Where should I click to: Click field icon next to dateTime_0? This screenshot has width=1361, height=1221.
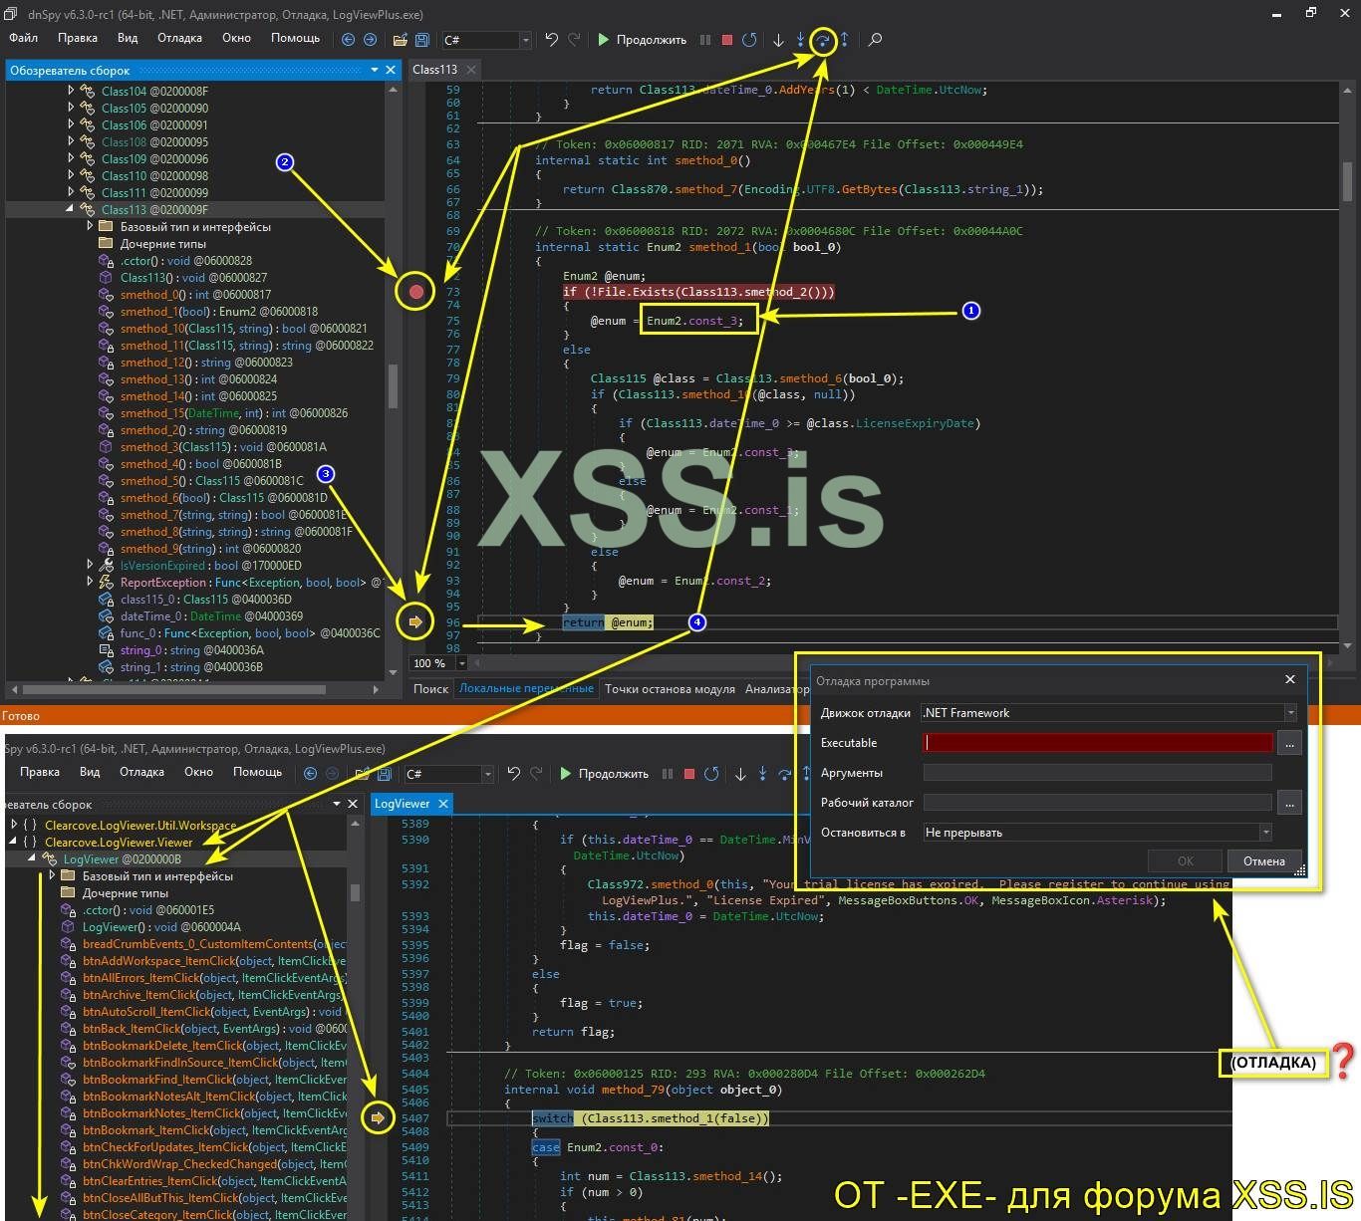106,616
